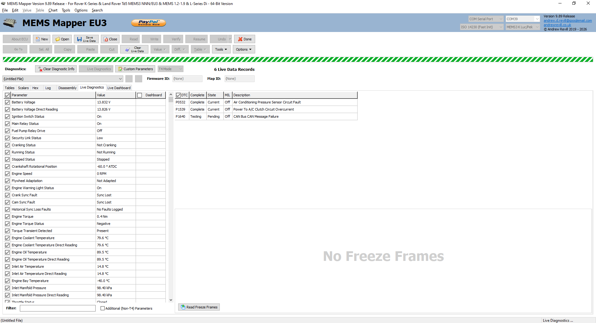Expand the Untitled File combo box

[120, 79]
